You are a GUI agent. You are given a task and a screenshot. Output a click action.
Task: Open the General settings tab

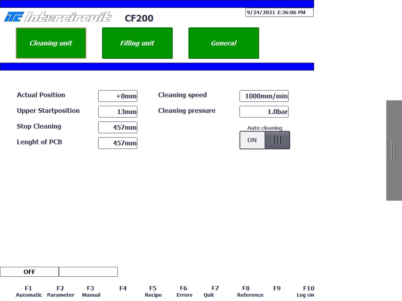[x=223, y=43]
